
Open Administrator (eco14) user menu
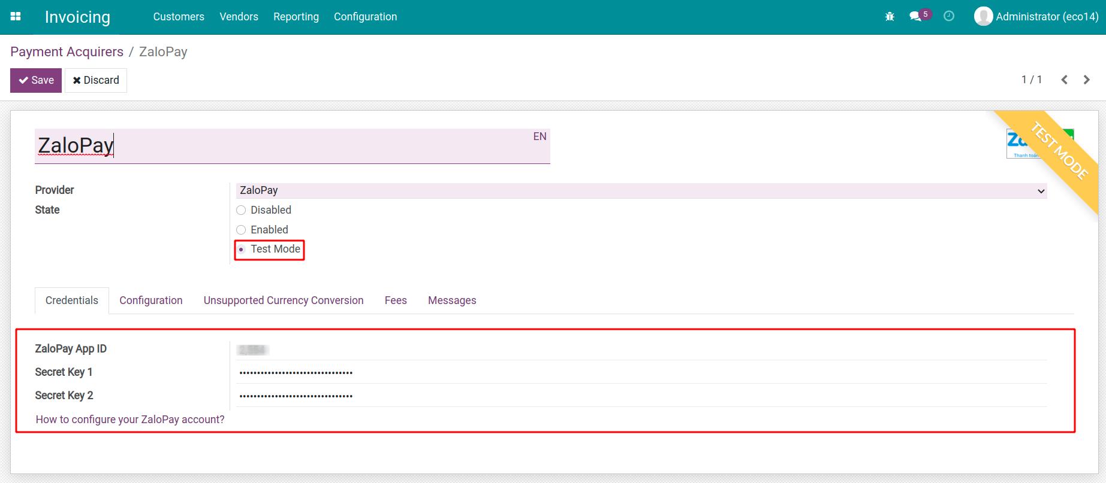coord(1036,17)
